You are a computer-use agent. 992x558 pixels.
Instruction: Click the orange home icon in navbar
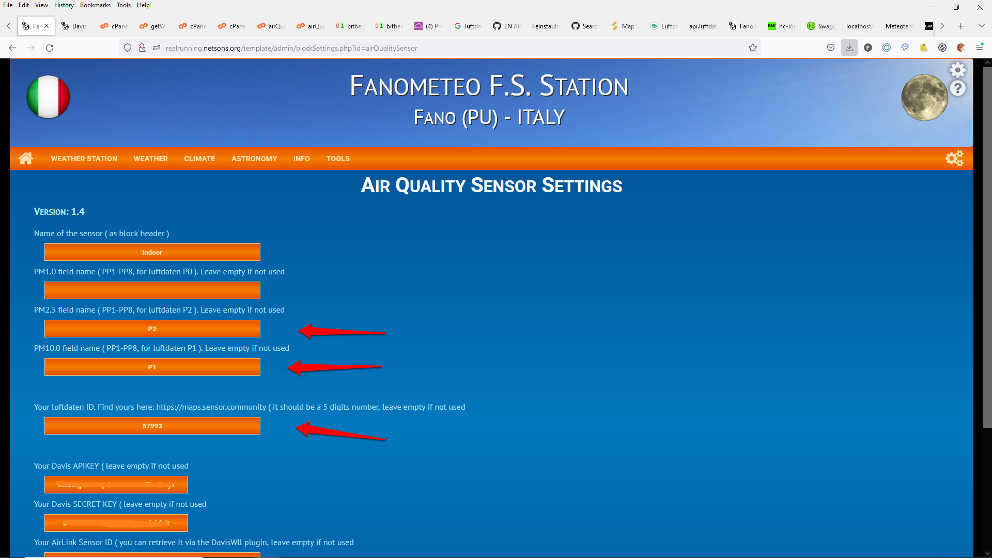(x=25, y=158)
